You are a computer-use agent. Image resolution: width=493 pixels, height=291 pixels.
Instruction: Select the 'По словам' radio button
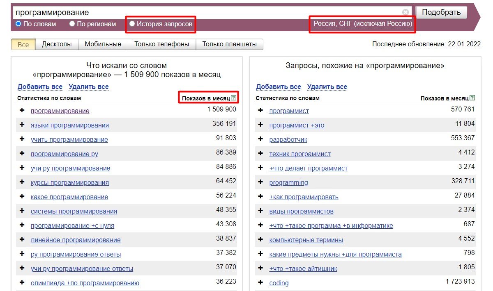pos(18,24)
